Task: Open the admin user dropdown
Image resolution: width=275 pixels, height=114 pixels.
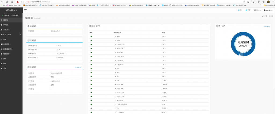Action: click(268, 10)
